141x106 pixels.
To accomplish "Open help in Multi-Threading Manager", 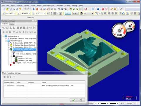I will [x=81, y=100].
